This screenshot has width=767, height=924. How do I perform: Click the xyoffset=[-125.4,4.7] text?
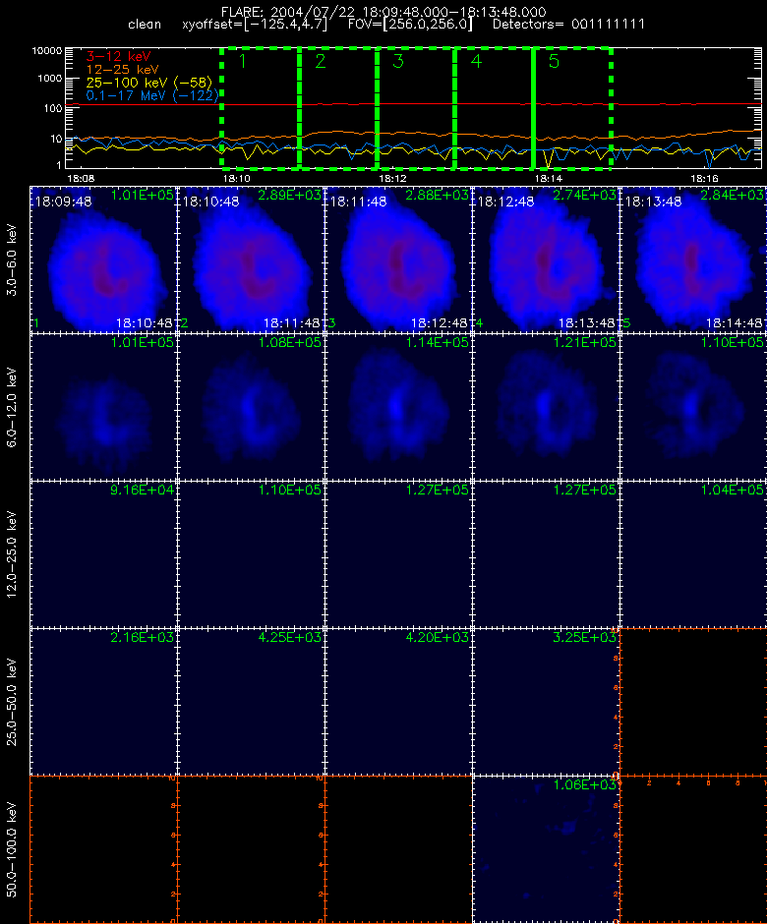pyautogui.click(x=255, y=25)
